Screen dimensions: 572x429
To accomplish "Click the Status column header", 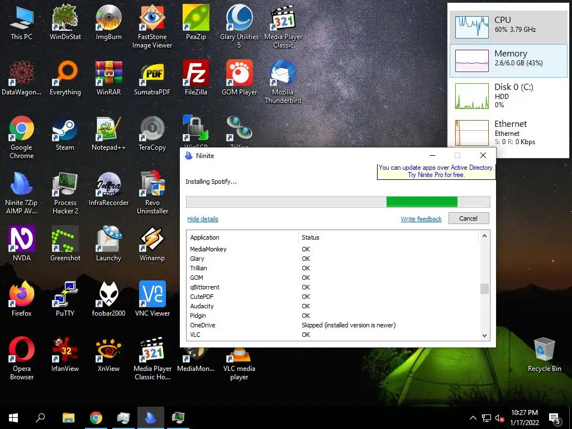I will (x=389, y=237).
